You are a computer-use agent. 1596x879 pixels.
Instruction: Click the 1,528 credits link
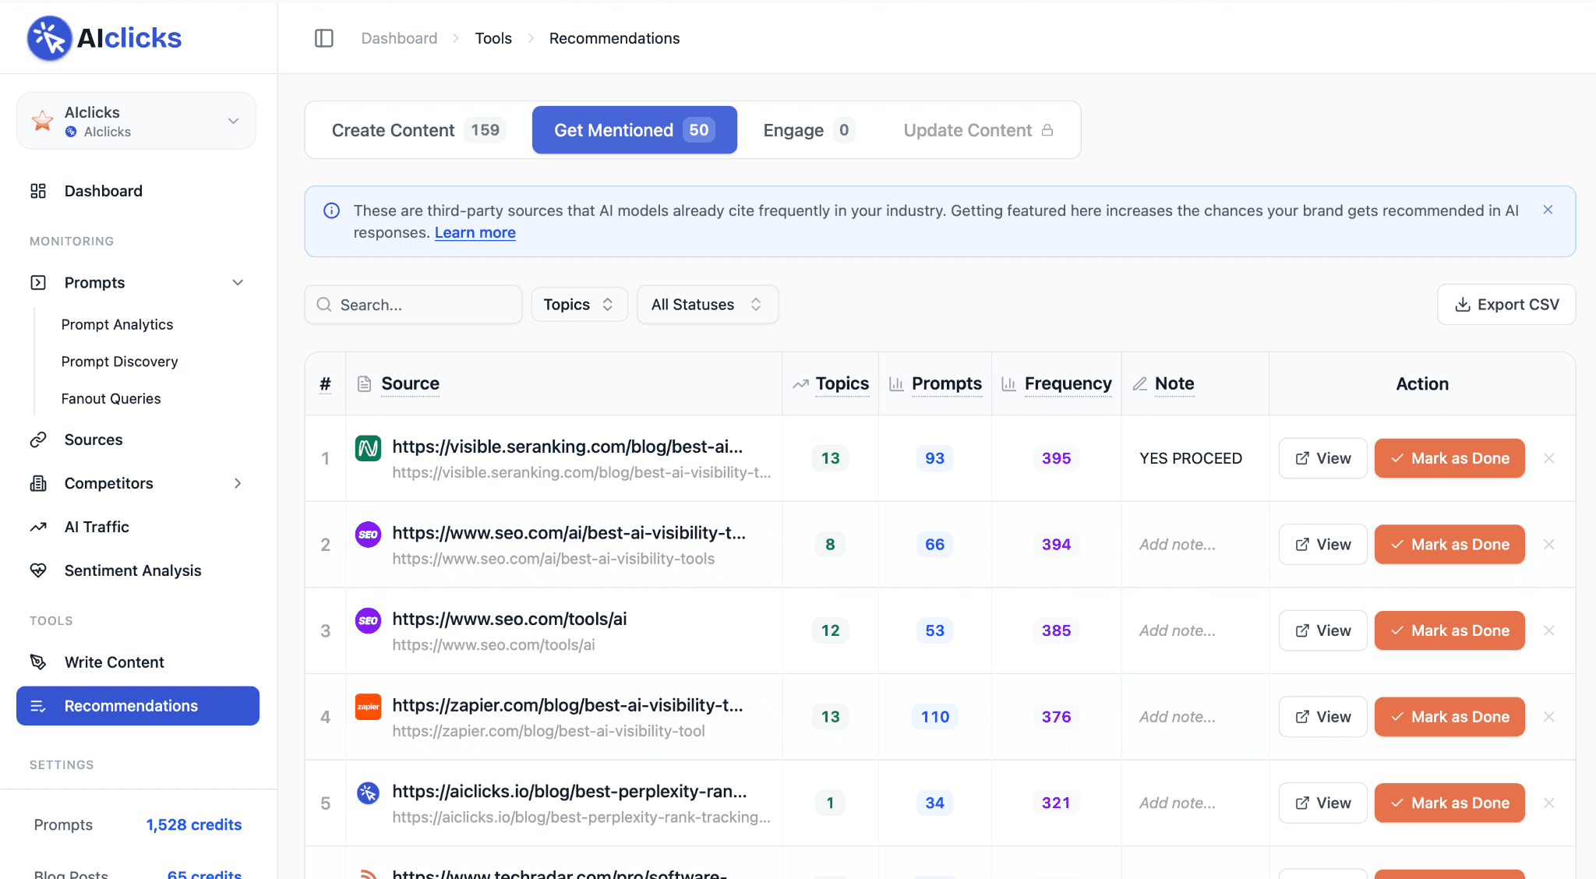point(194,824)
